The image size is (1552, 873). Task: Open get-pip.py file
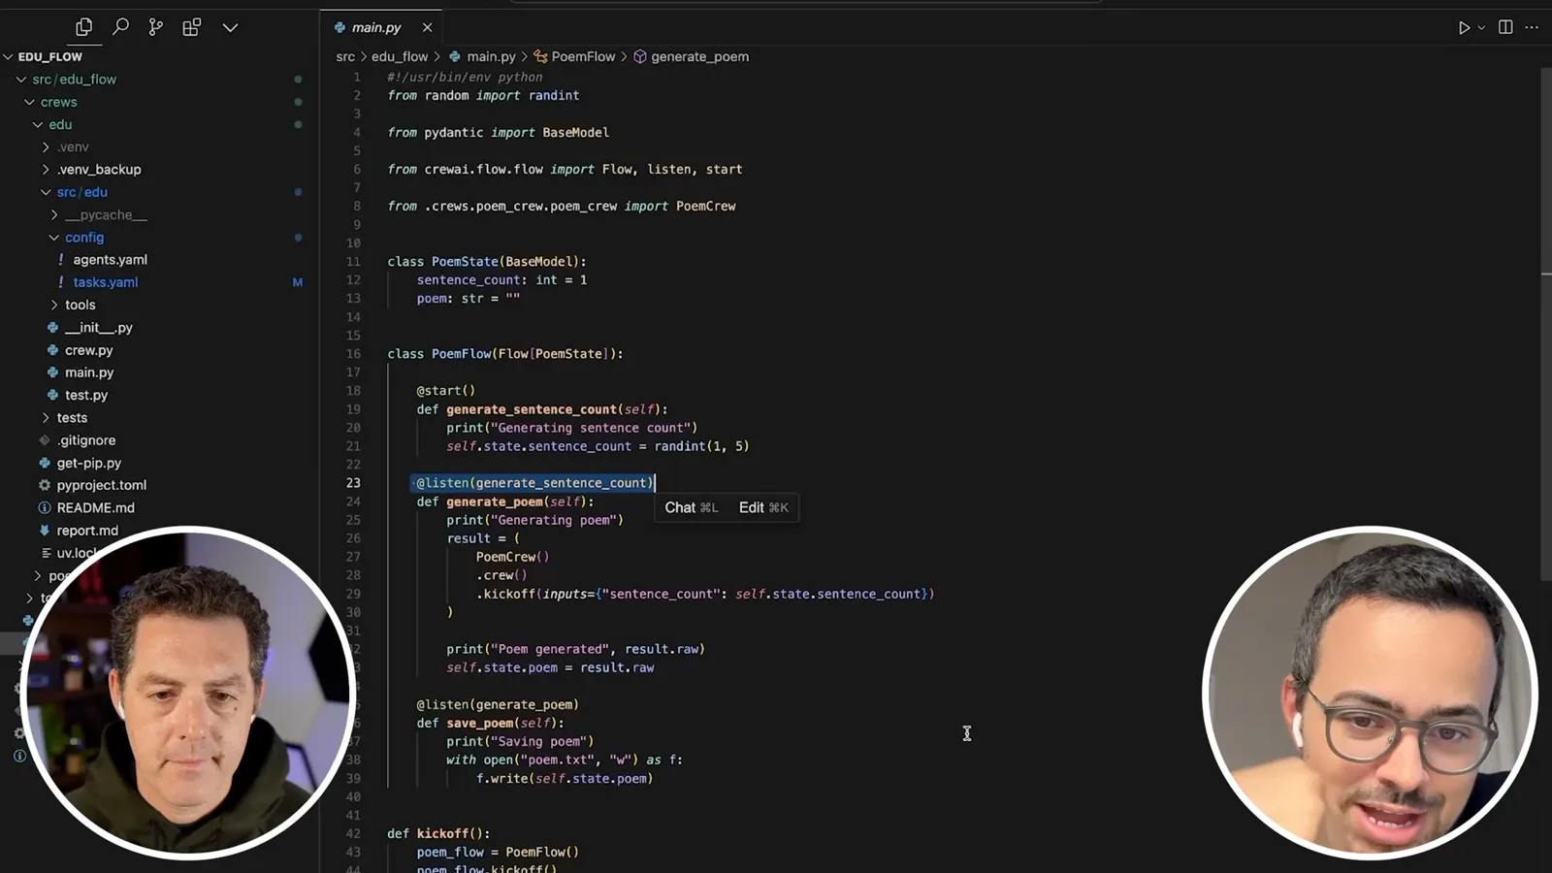88,463
